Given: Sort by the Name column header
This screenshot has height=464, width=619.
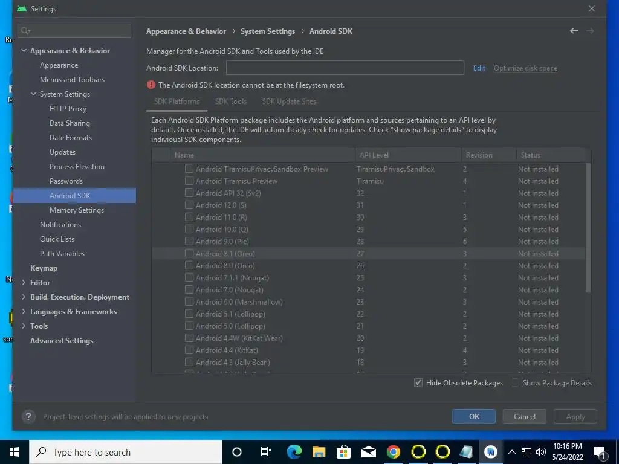Looking at the screenshot, I should (262, 155).
